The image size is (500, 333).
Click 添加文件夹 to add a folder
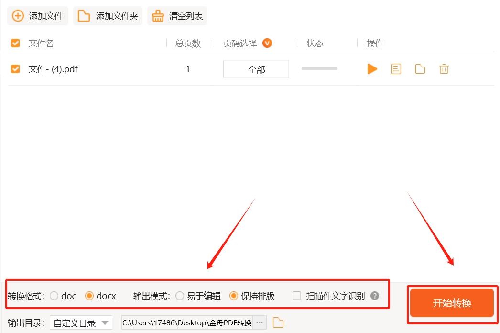pyautogui.click(x=108, y=15)
